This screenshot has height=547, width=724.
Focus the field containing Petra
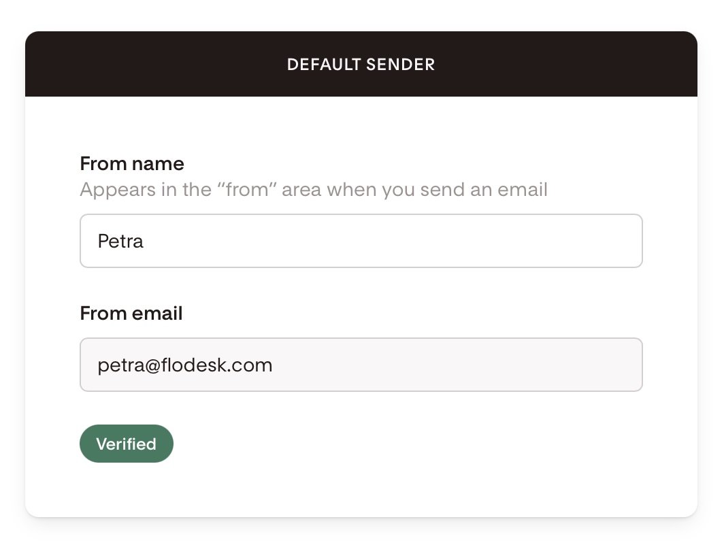361,241
